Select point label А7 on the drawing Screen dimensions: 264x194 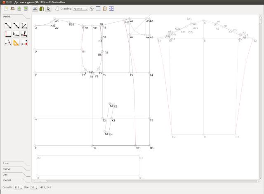(132, 37)
